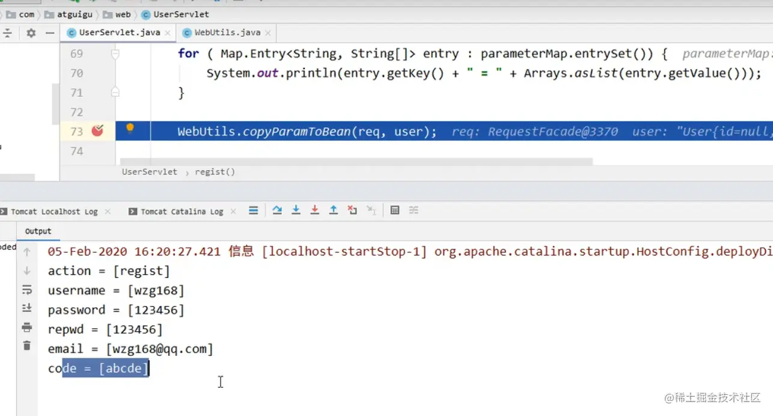
Task: Click the red 05-Feb-2020 Tomcat log line
Action: (x=410, y=252)
